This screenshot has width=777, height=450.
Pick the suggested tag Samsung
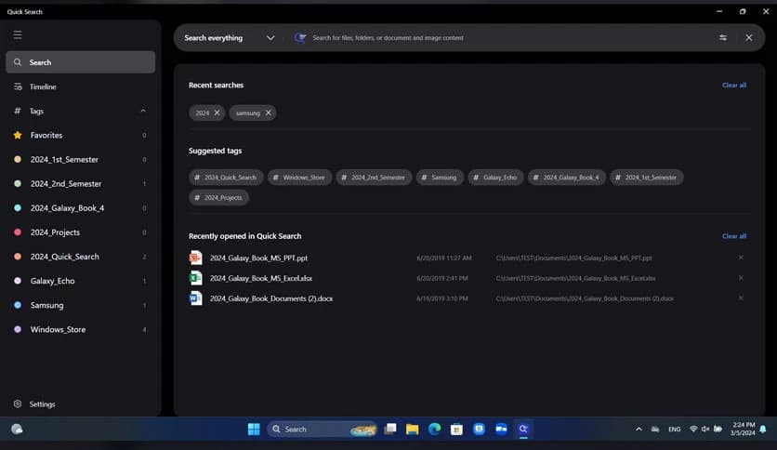tap(440, 178)
